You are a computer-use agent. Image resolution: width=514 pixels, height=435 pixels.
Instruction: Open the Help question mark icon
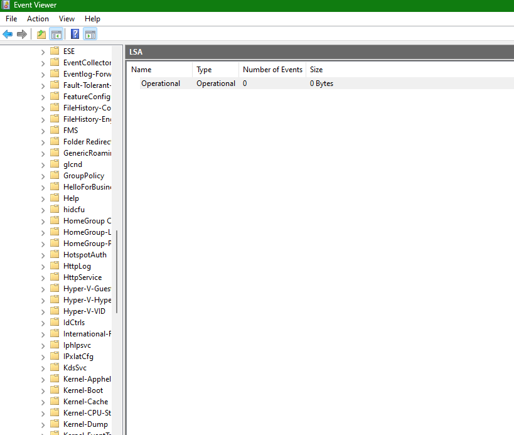tap(75, 34)
